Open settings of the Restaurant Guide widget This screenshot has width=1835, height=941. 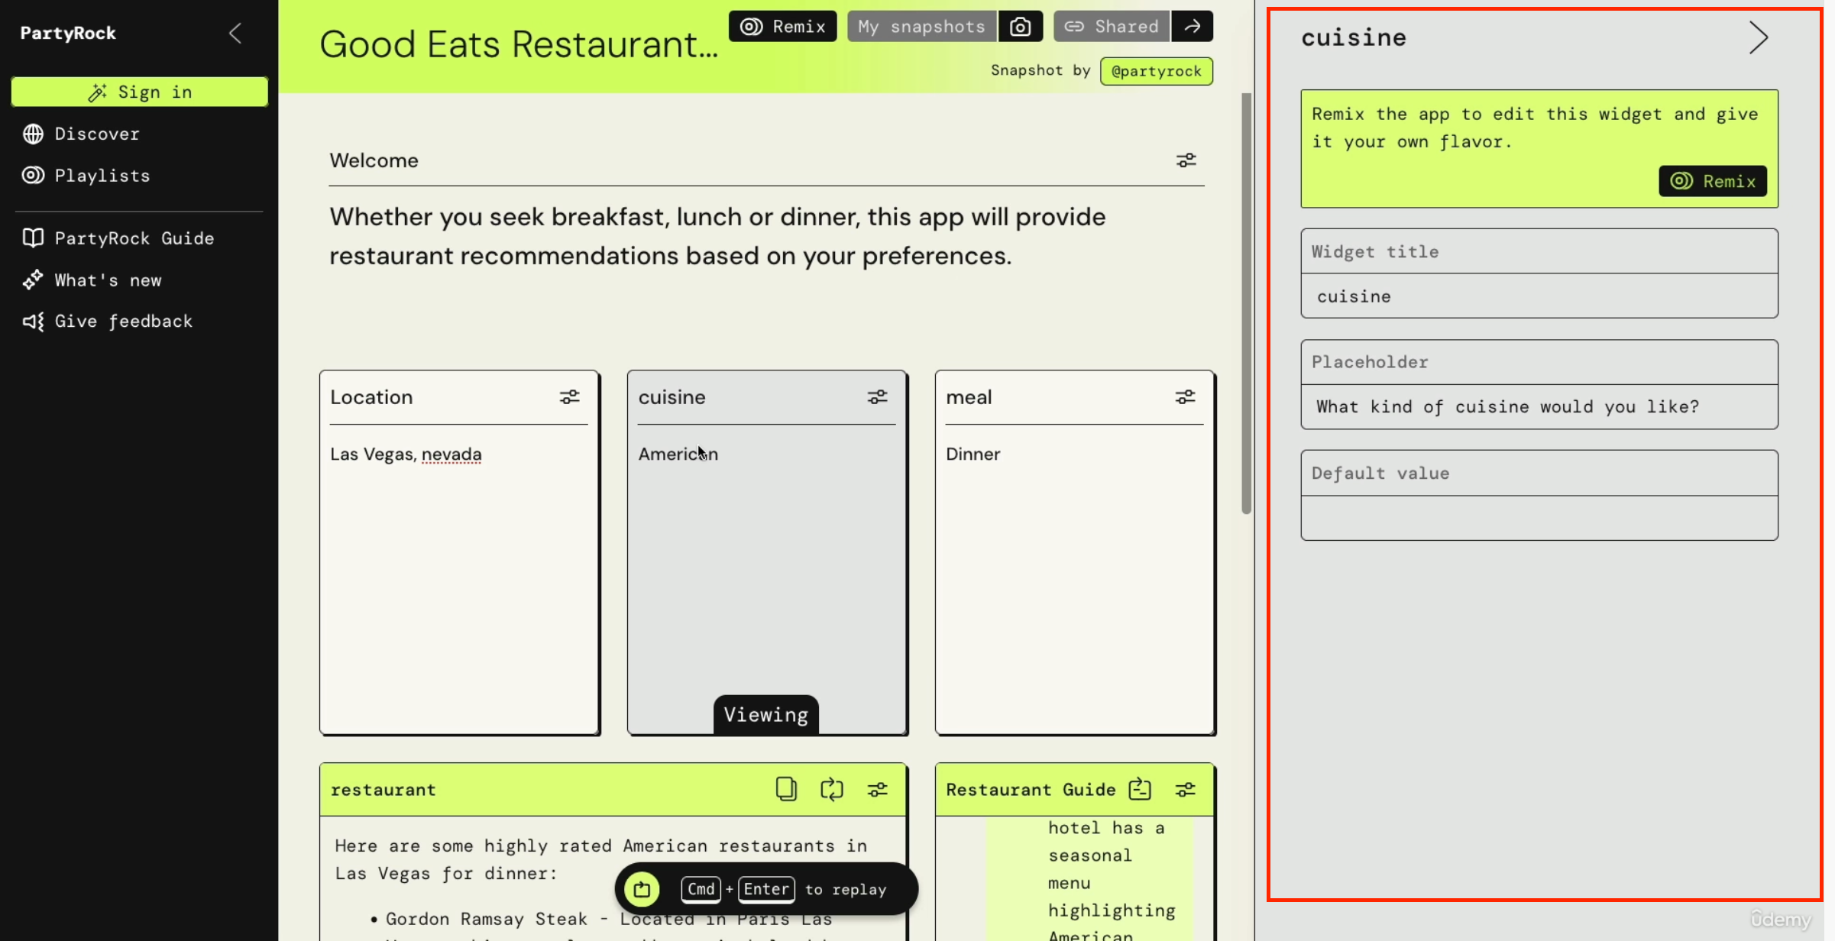[x=1185, y=789]
